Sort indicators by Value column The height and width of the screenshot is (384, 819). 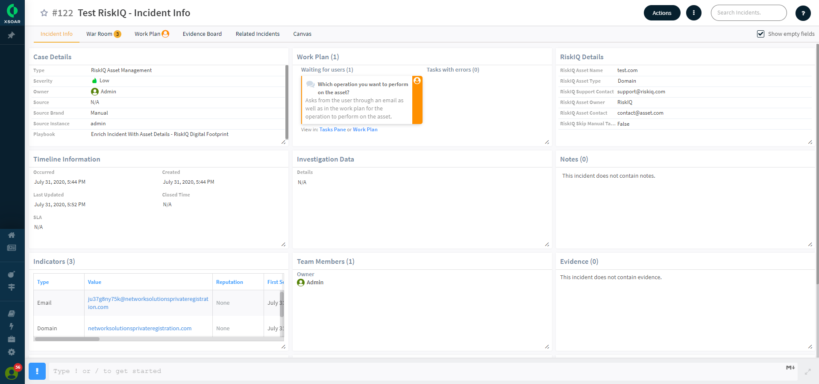94,282
